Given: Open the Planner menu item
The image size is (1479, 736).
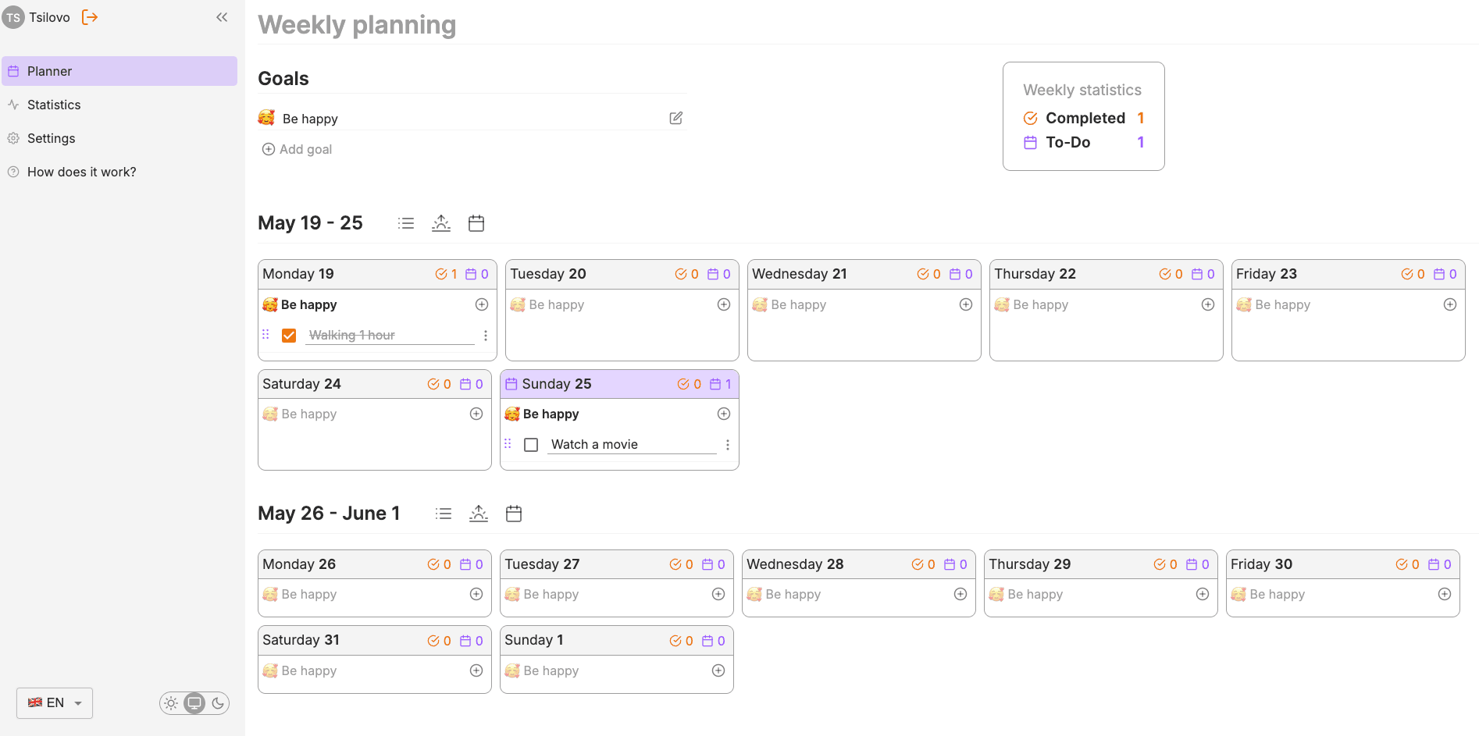Looking at the screenshot, I should pos(119,71).
